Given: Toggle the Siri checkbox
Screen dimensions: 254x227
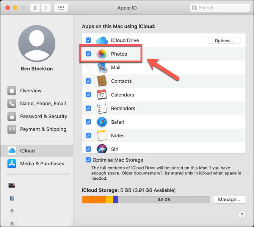Looking at the screenshot, I should (x=88, y=149).
